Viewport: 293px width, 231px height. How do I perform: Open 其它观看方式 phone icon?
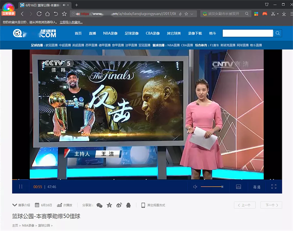(x=143, y=205)
